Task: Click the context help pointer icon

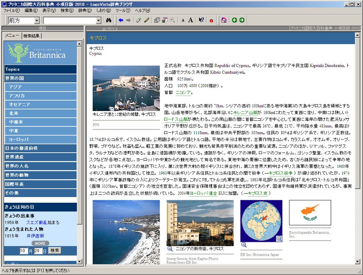Action: (201, 21)
